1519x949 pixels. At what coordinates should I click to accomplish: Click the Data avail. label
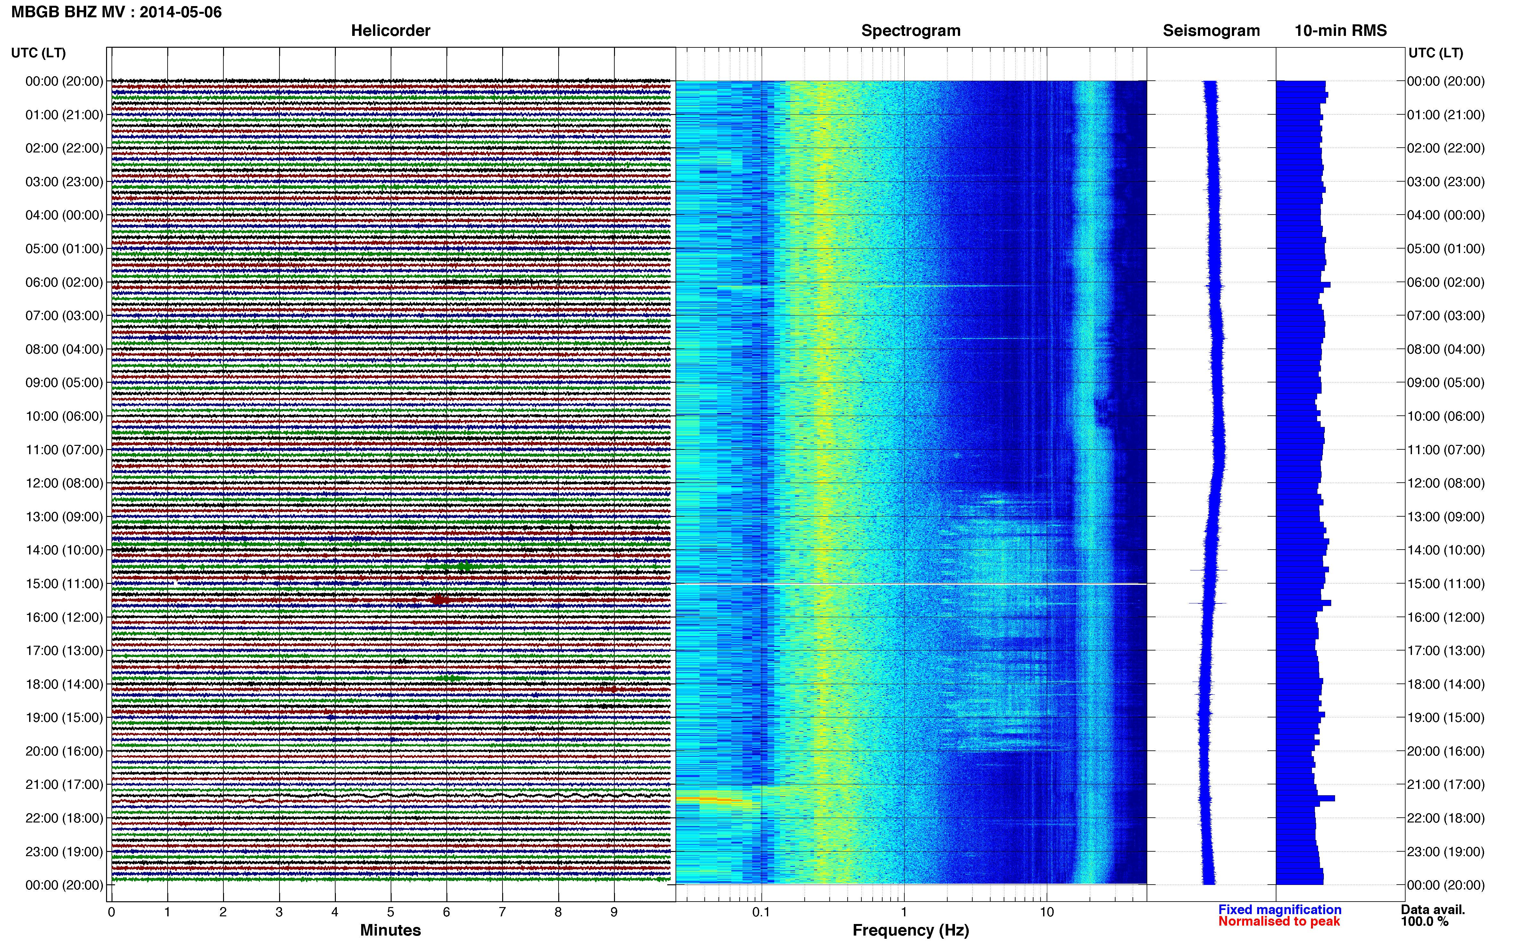point(1433,910)
